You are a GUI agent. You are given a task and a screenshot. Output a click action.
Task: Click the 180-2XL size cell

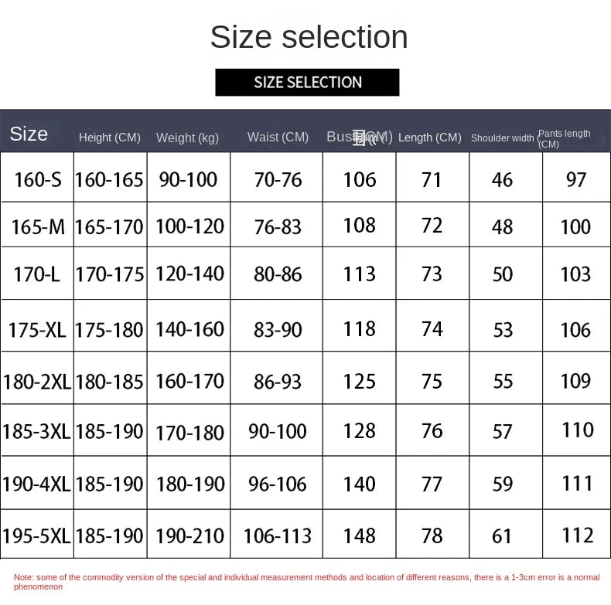[x=37, y=381]
